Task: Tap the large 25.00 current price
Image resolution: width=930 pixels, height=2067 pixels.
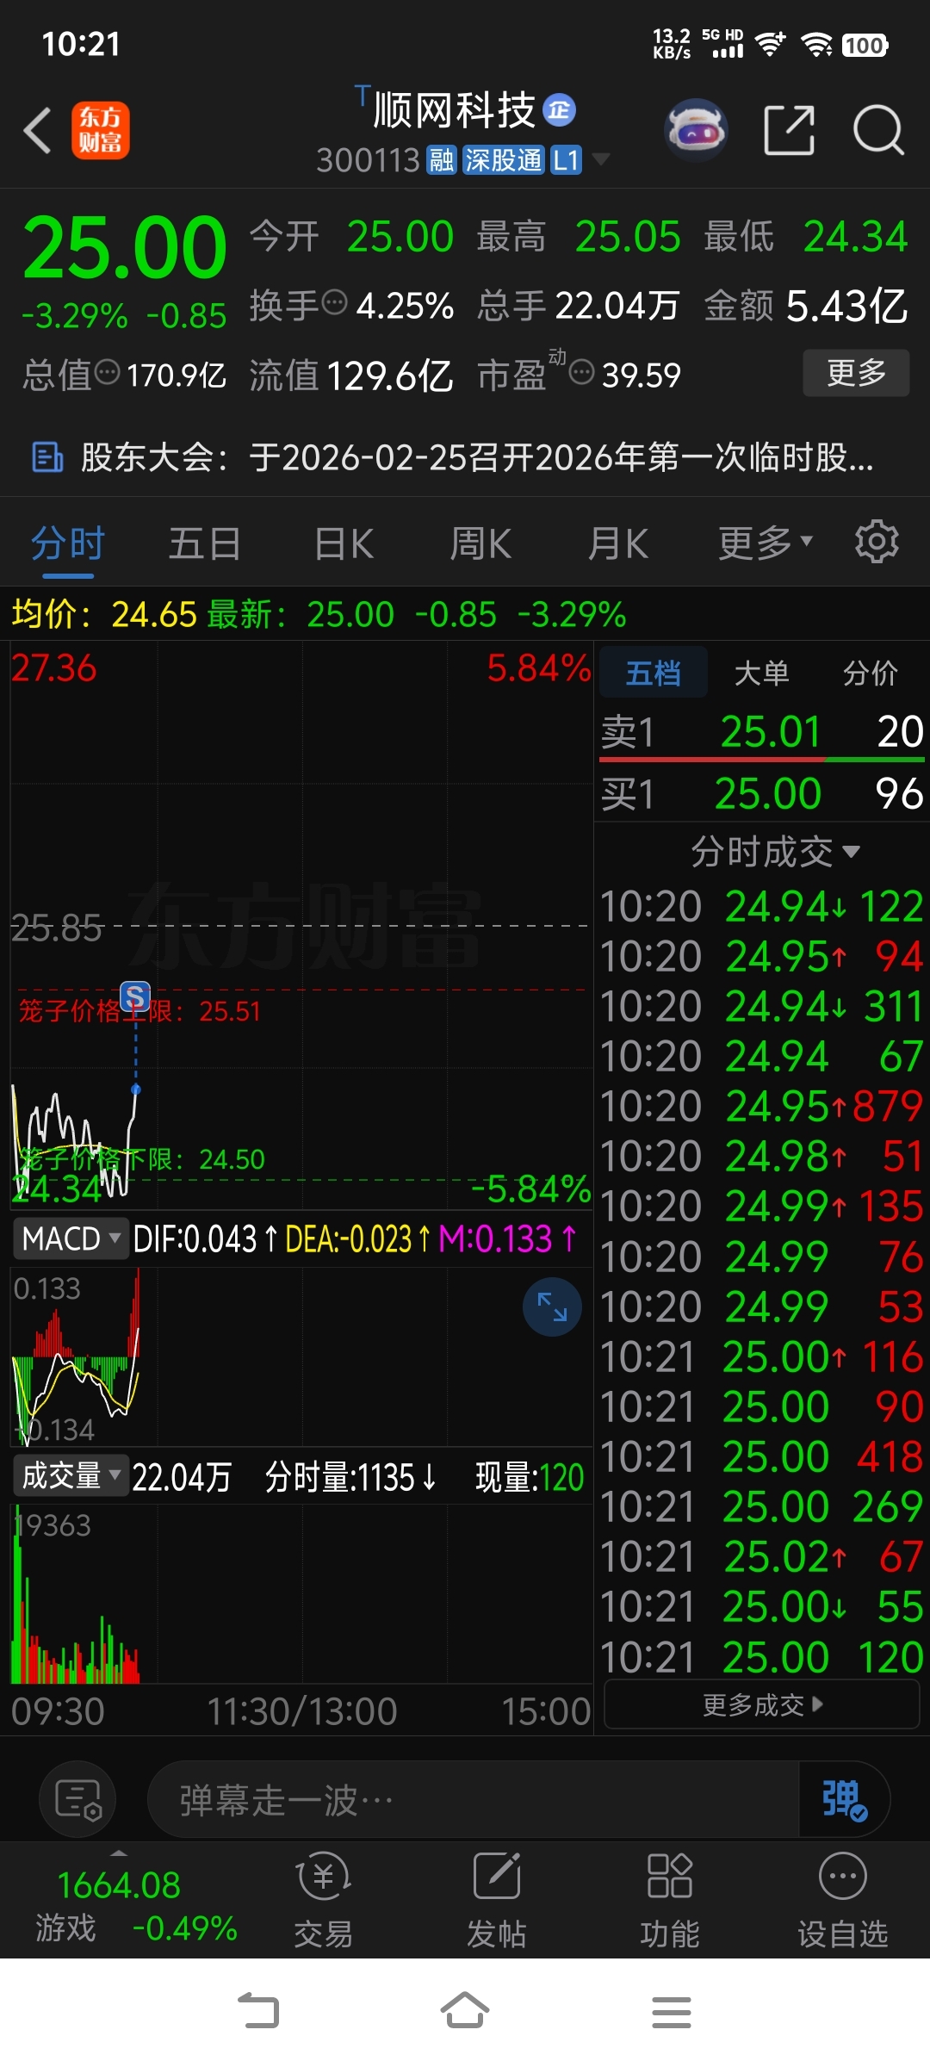Action: coord(125,248)
